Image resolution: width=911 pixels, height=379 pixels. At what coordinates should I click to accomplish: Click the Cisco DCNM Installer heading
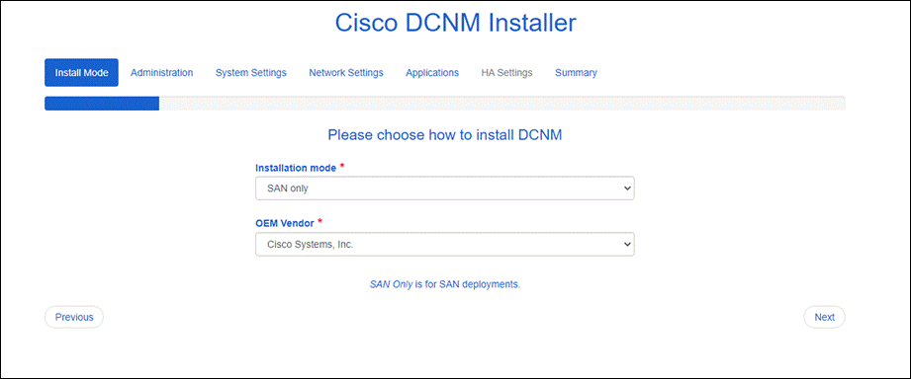click(455, 23)
